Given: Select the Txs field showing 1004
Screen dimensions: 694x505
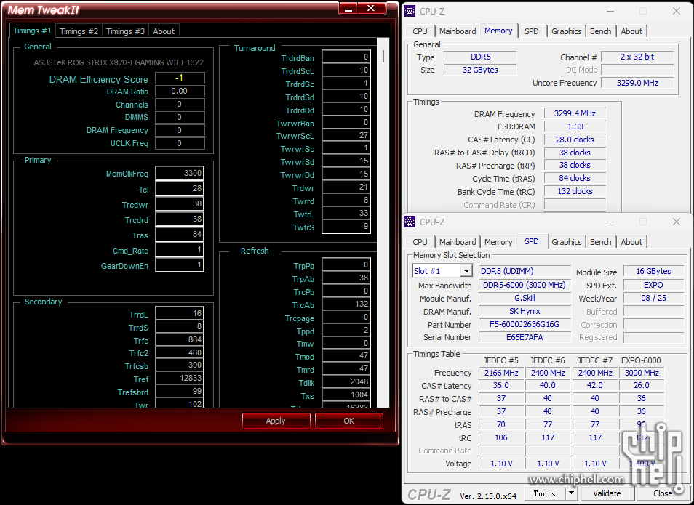Looking at the screenshot, I should tap(346, 395).
